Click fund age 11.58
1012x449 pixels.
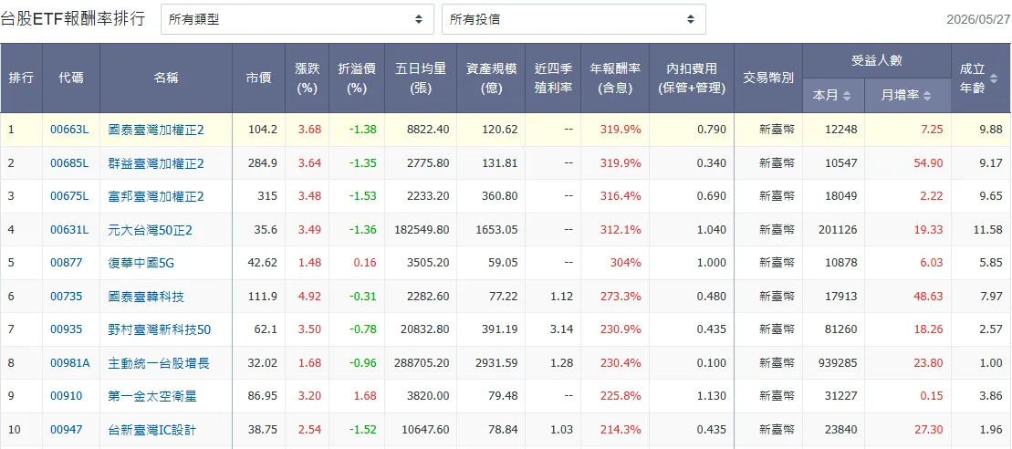click(988, 229)
